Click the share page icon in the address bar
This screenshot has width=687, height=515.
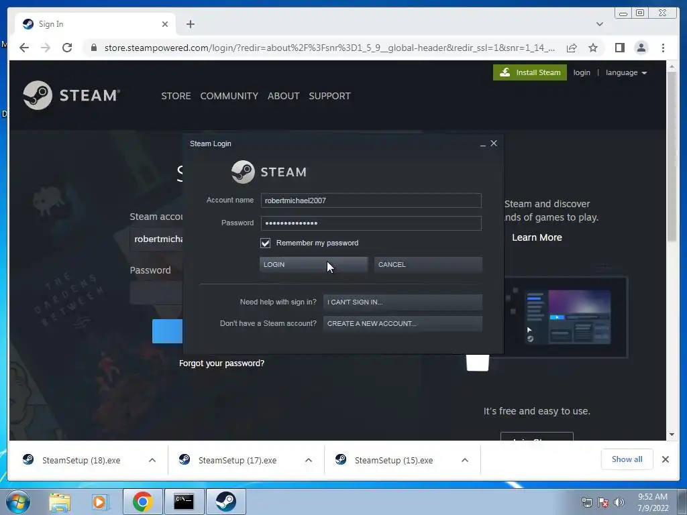pos(572,48)
